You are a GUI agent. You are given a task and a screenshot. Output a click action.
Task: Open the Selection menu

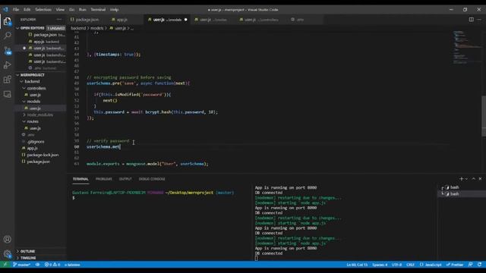click(x=43, y=10)
